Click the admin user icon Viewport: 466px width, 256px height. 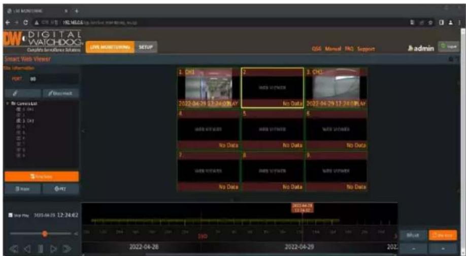(x=412, y=48)
